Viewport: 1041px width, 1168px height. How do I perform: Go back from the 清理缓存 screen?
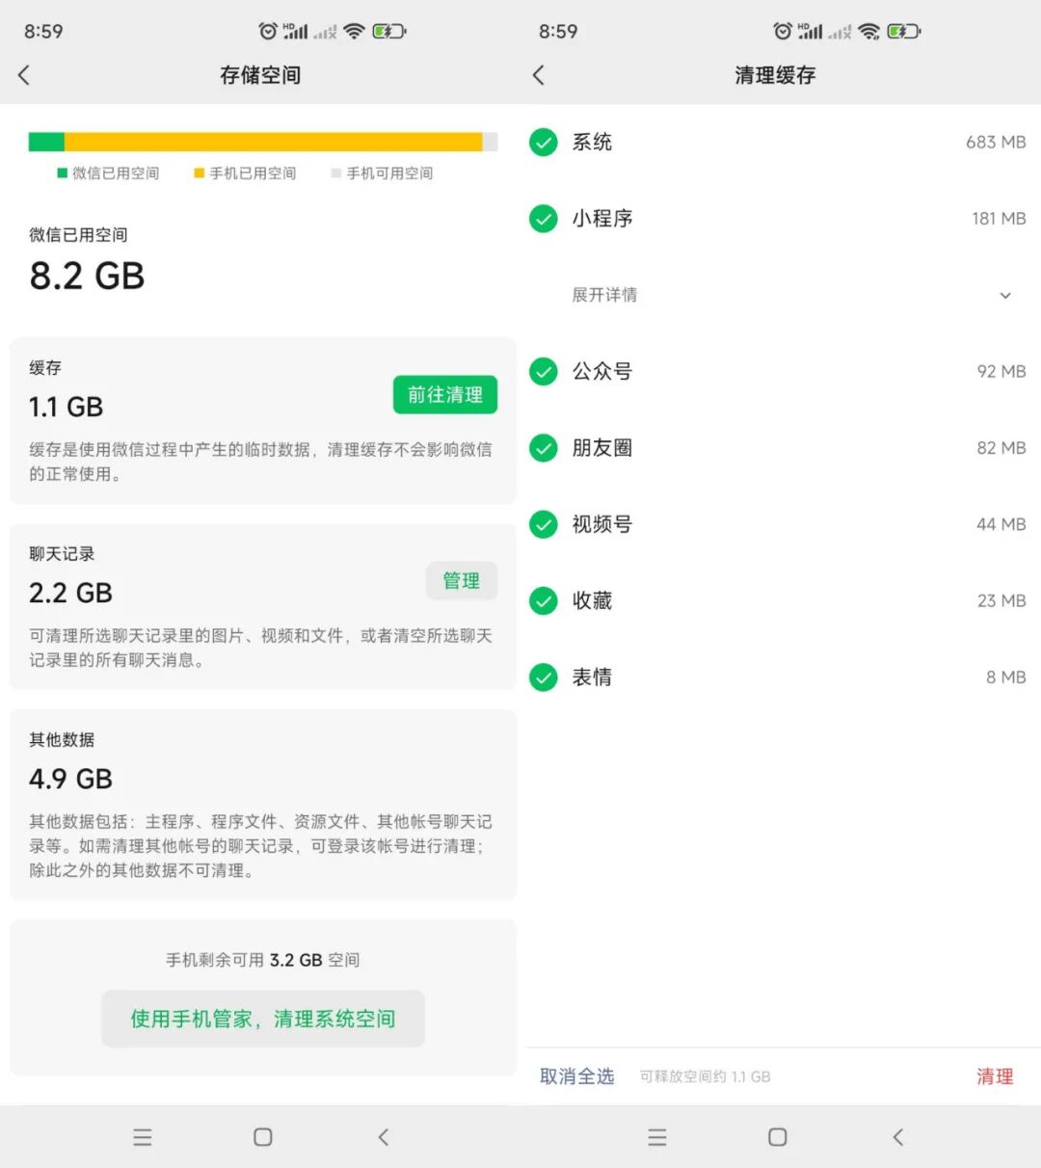click(x=539, y=74)
